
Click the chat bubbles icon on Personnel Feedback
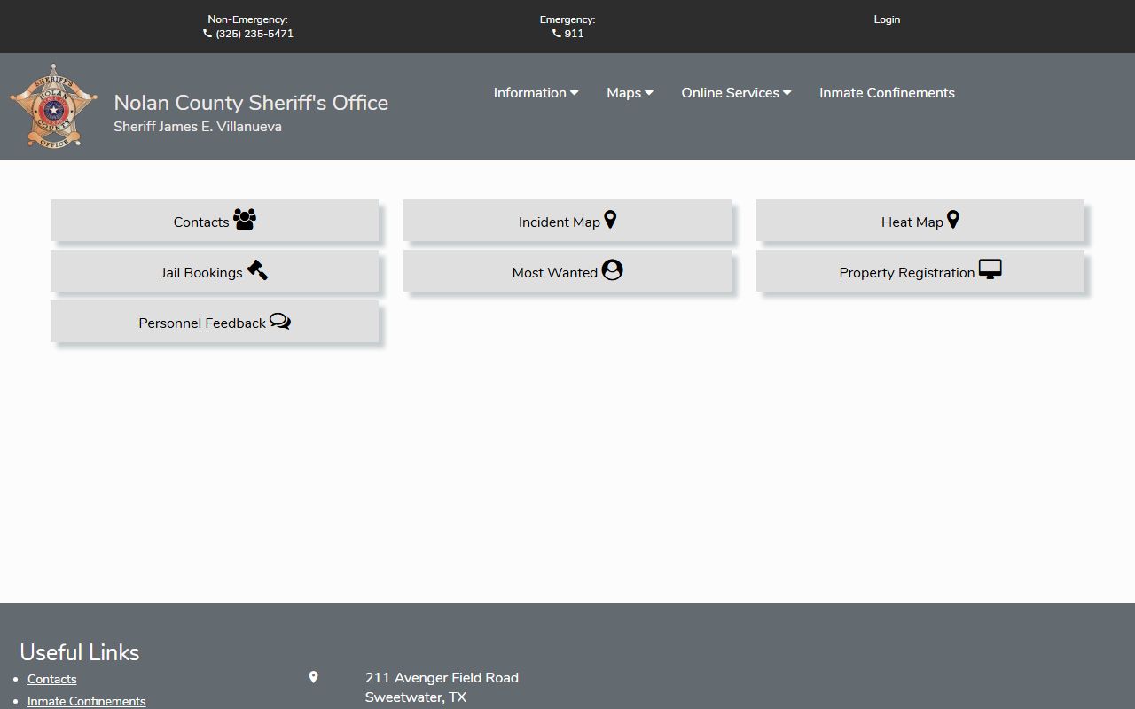point(280,321)
